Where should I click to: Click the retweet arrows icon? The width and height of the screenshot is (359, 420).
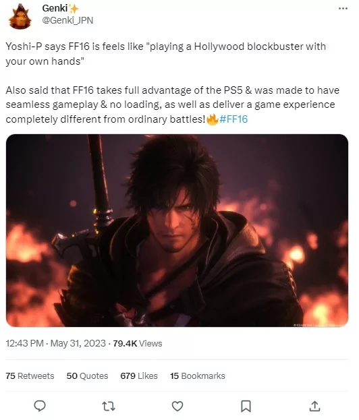tap(109, 406)
